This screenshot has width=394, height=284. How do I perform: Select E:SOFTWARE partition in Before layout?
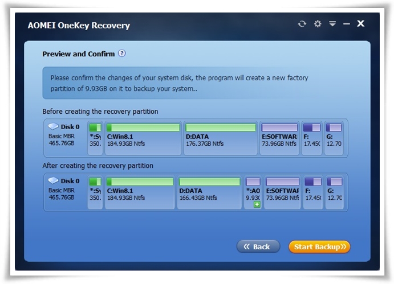[279, 138]
